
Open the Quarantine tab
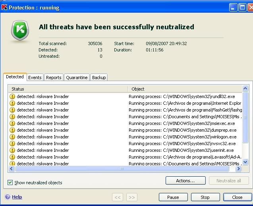tap(77, 77)
